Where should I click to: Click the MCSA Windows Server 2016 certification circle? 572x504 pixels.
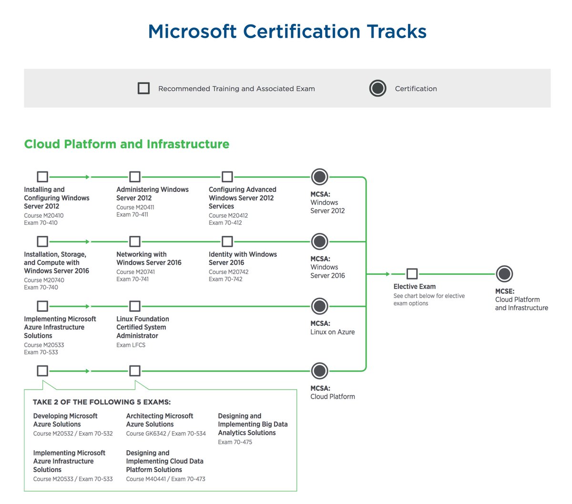(319, 242)
